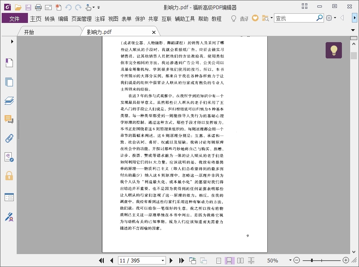
Task: Switch to the 主页 ribbon tab
Action: click(36, 18)
